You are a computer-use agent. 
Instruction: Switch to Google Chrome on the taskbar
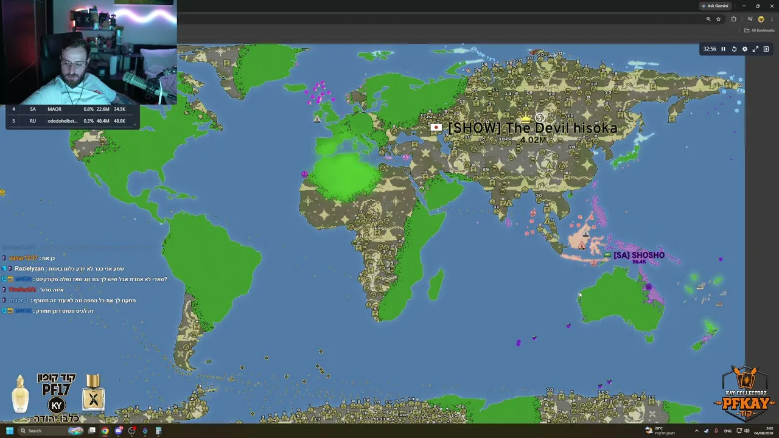pyautogui.click(x=105, y=431)
